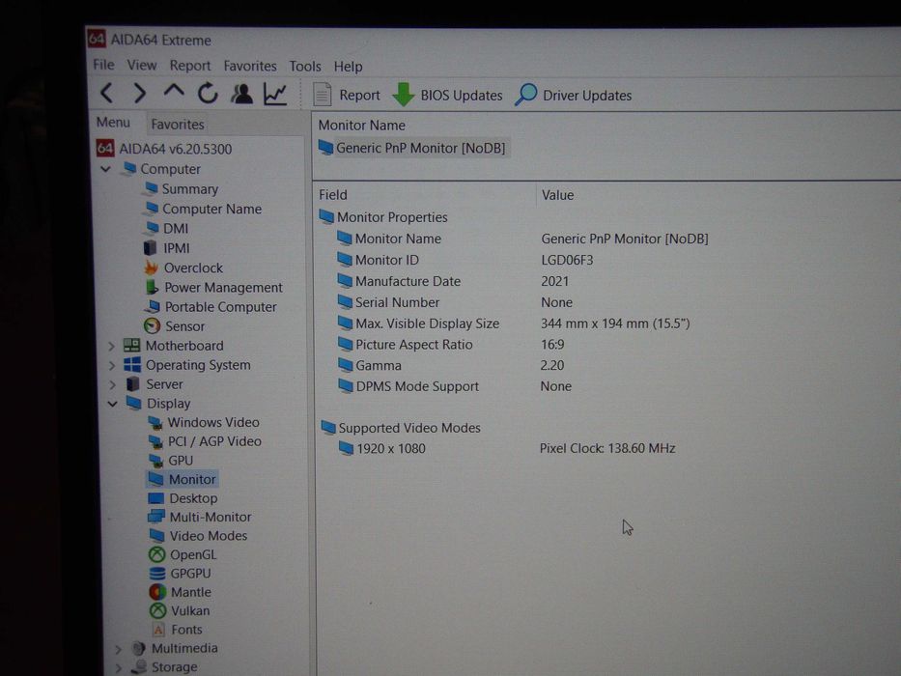
Task: Select AIDA64 v6.20.5300 root node
Action: pyautogui.click(x=164, y=149)
